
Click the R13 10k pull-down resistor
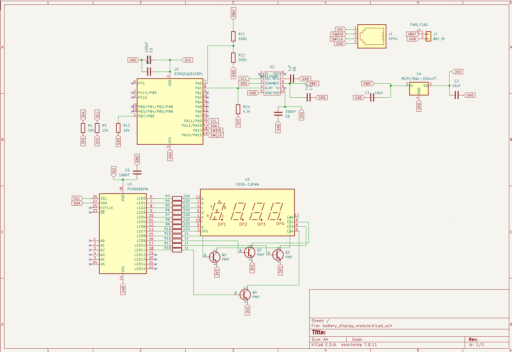(118, 128)
